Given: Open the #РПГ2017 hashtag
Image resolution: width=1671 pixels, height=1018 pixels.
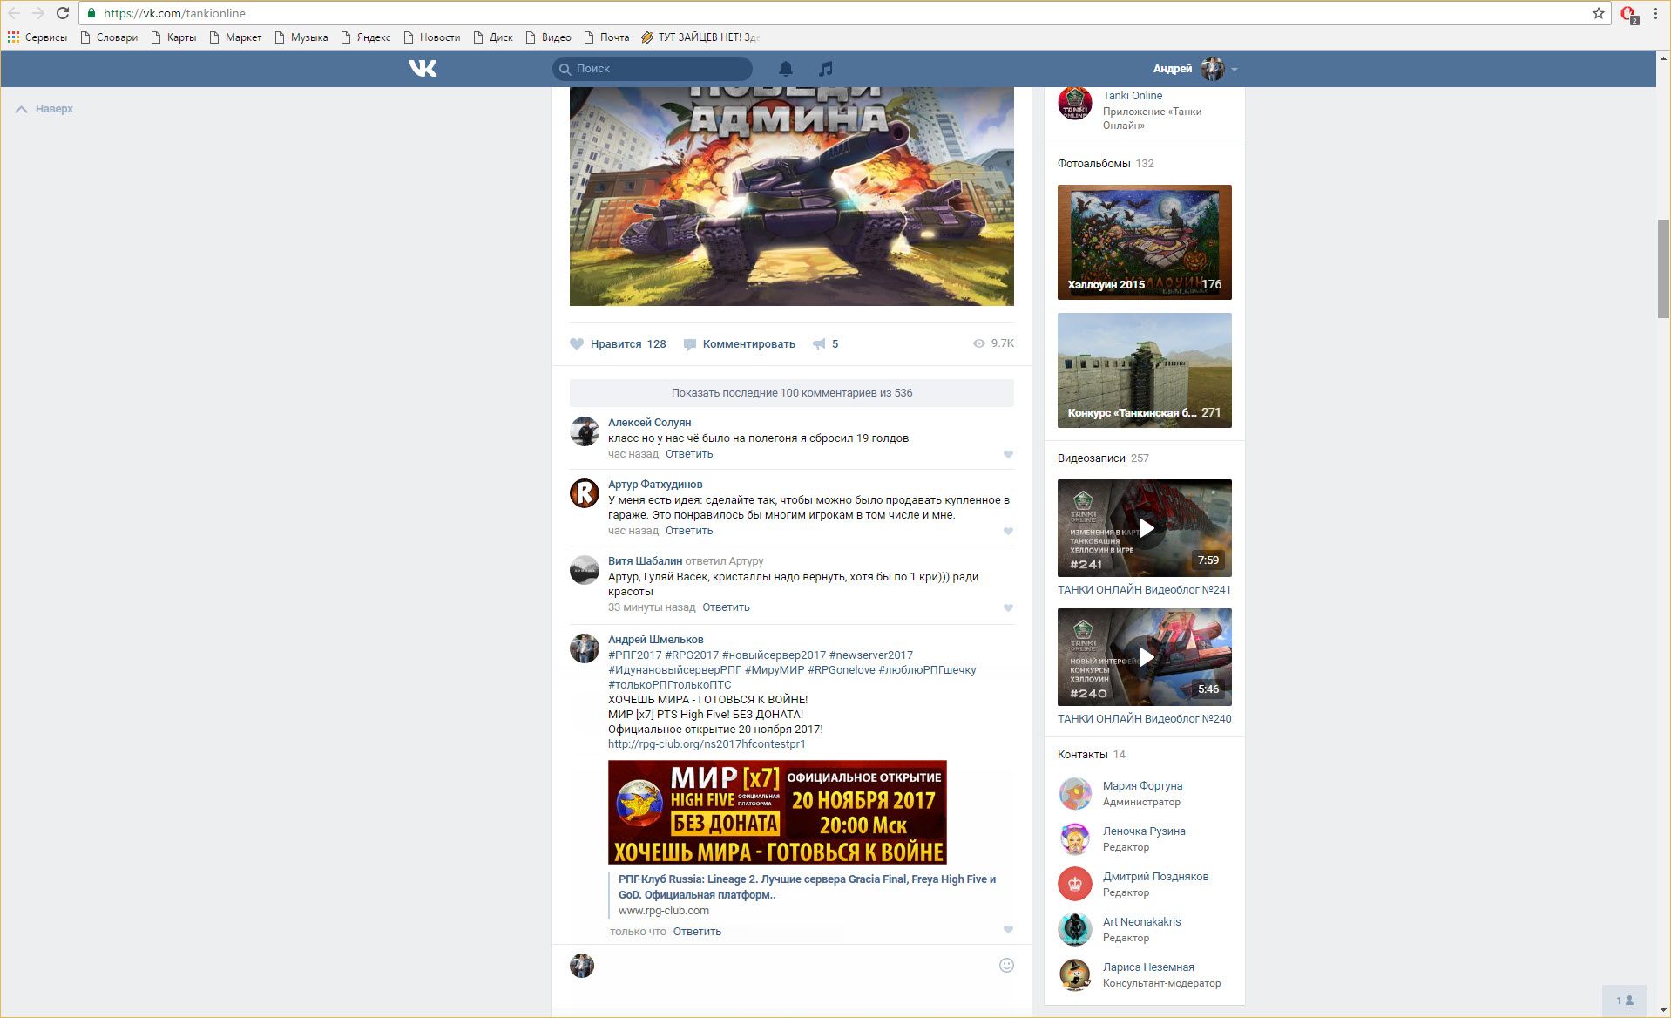Looking at the screenshot, I should [635, 655].
